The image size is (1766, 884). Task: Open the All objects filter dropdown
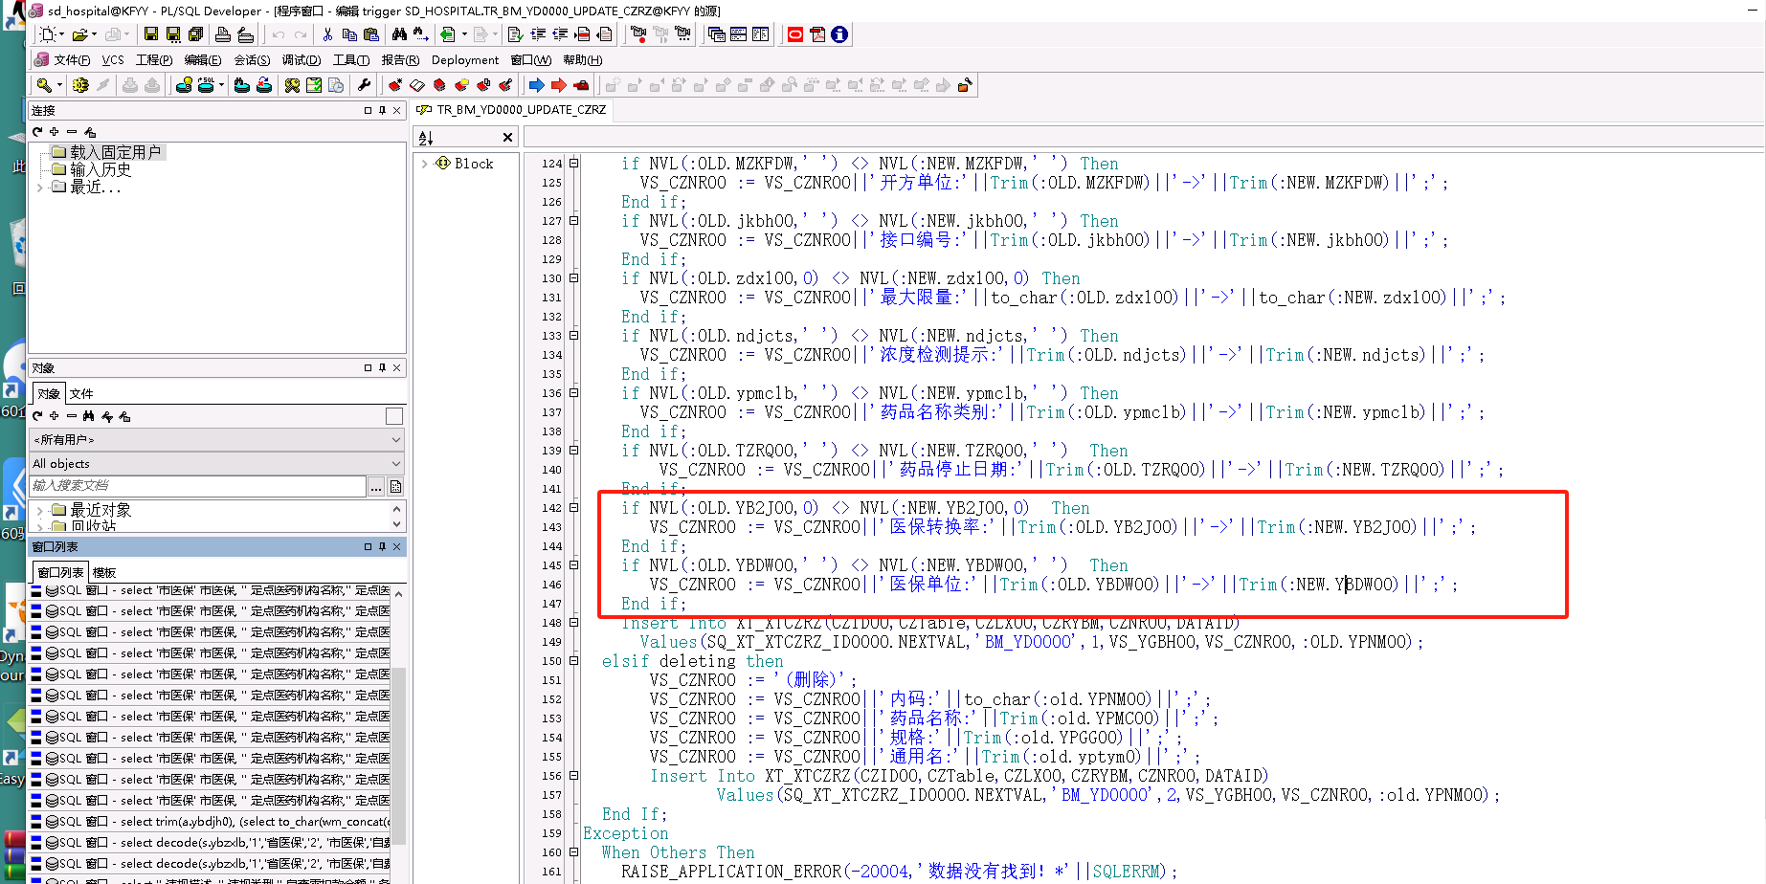217,463
